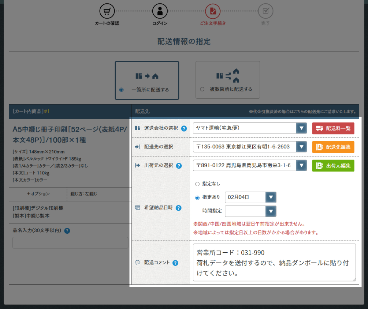Open ヤマト運輸 shipping company dropdown
Image resolution: width=368 pixels, height=309 pixels.
coord(250,128)
